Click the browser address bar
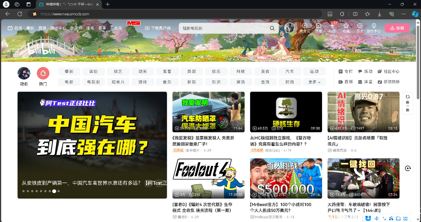The height and width of the screenshot is (222, 421). click(174, 14)
